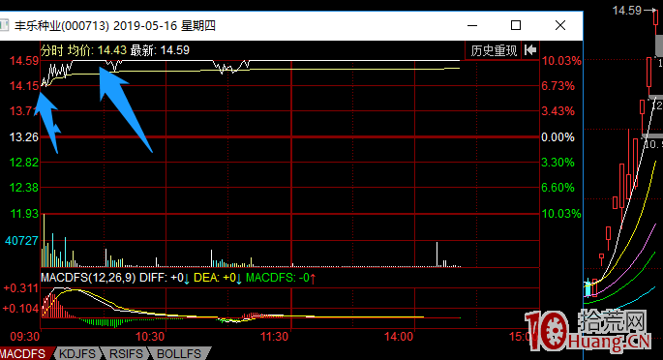Switch to the MACDFS indicator tab

(24, 353)
